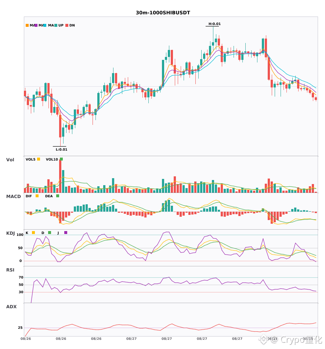Click the green DEA legend swatch
Image resolution: width=325 pixels, height=349 pixels.
(x=58, y=196)
